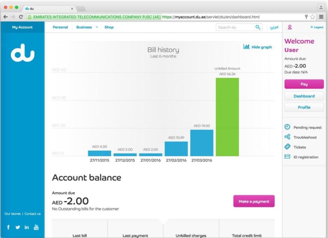Click the search magnifier icon
This screenshot has width=328, height=238.
(x=258, y=27)
